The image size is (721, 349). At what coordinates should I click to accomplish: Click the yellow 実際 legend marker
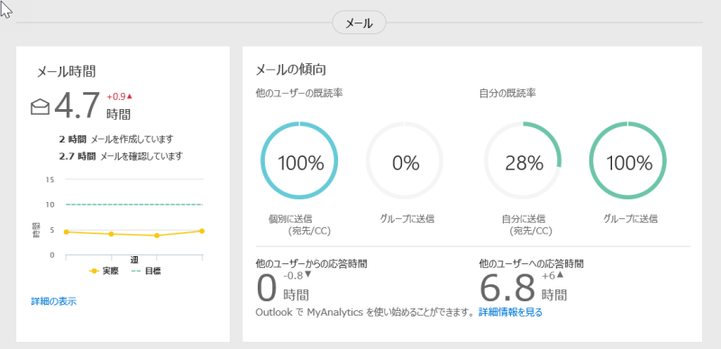[x=95, y=271]
